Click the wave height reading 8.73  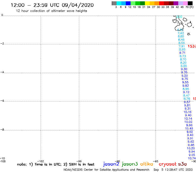(x=183, y=56)
